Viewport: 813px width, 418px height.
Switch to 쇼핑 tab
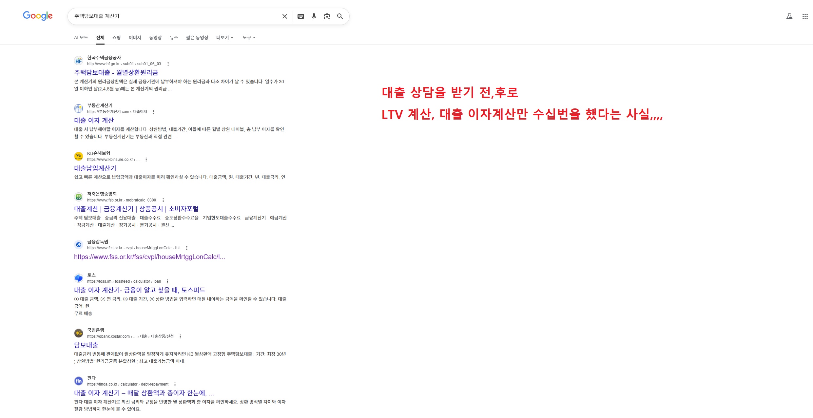point(117,38)
